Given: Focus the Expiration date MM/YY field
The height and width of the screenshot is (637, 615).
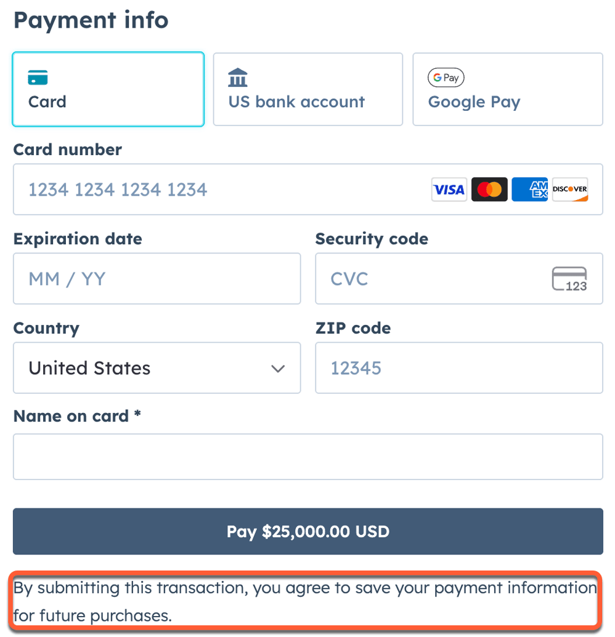Looking at the screenshot, I should [157, 279].
